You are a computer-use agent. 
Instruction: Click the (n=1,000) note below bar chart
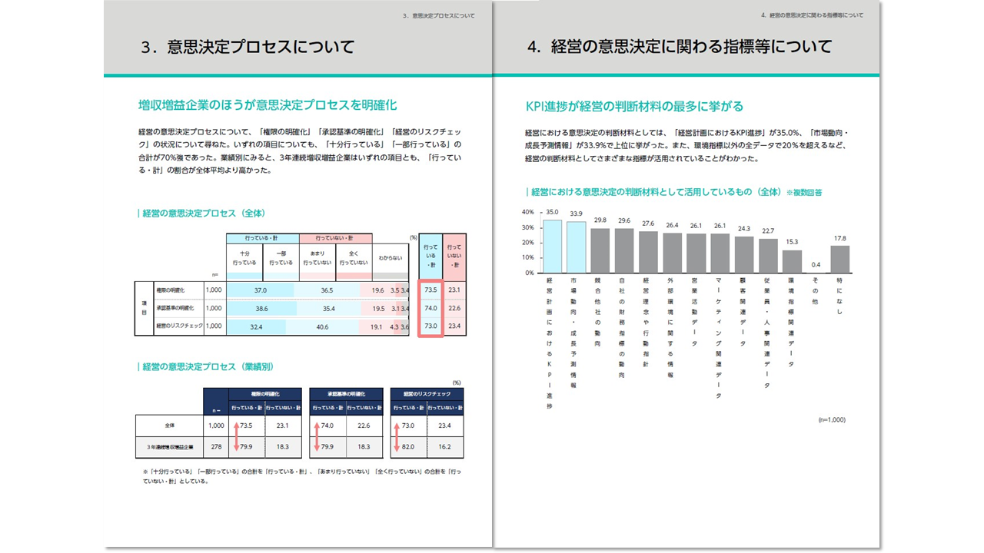[x=831, y=420]
